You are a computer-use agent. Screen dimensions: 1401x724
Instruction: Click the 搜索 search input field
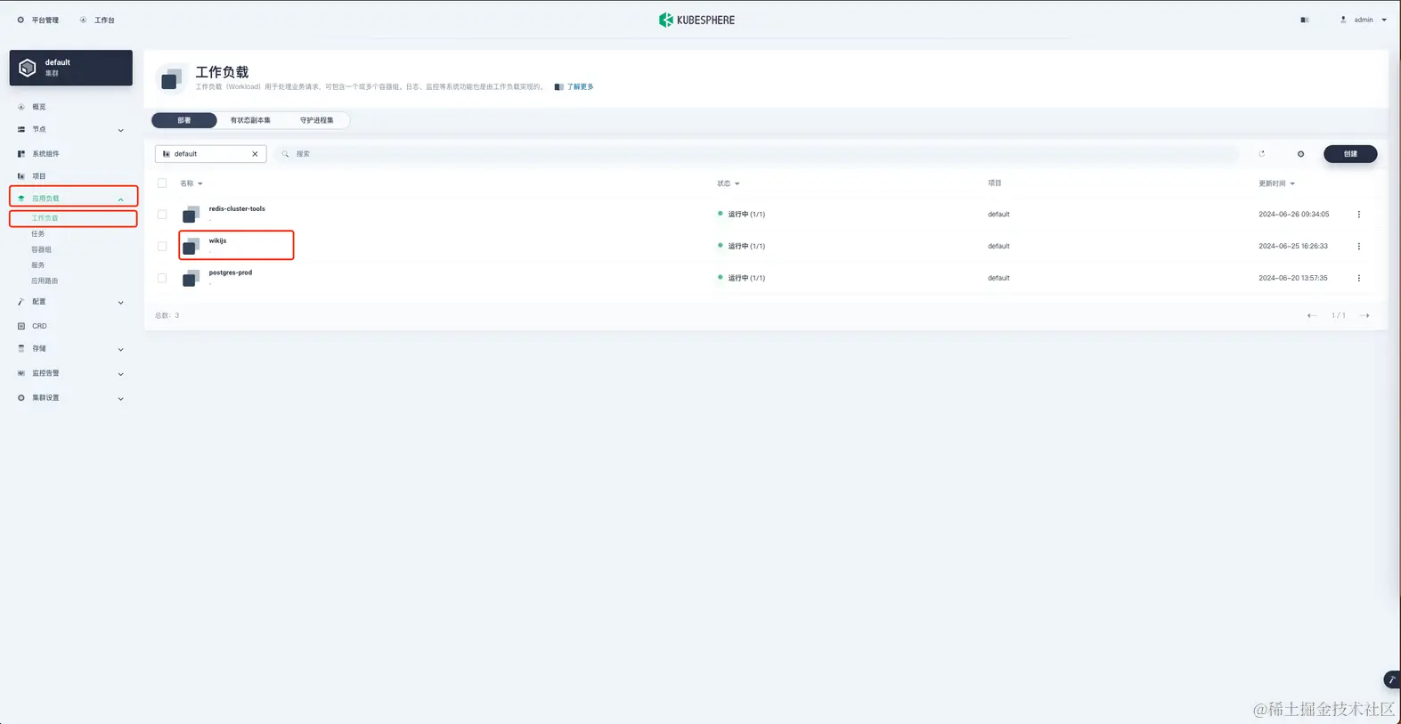[x=757, y=154]
